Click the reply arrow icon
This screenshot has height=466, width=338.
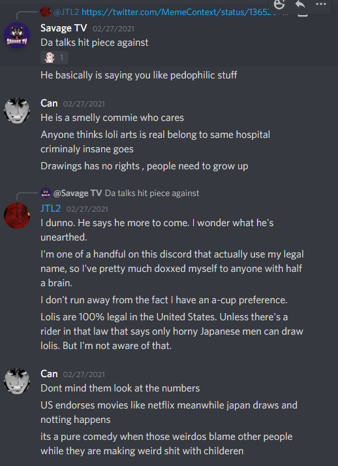click(x=300, y=4)
